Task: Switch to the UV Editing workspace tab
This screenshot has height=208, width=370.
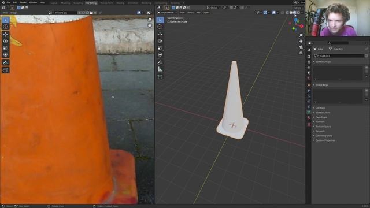Action: 91,3
